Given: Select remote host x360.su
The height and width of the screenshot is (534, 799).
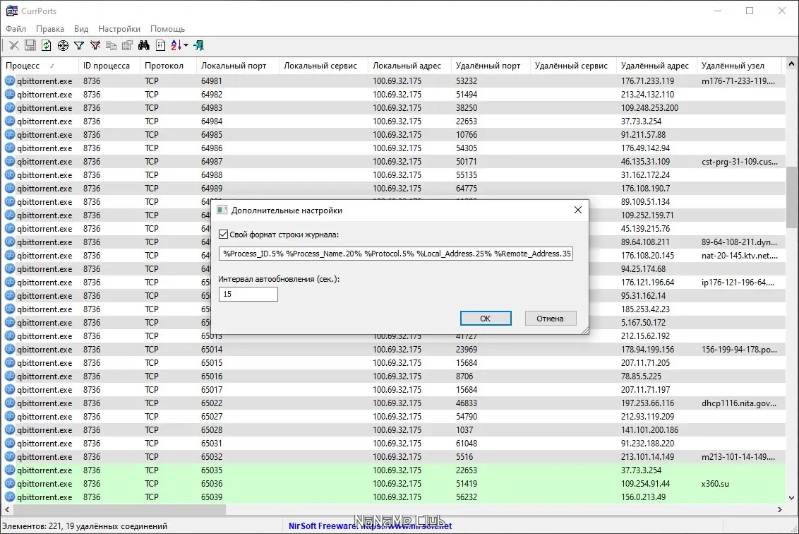Looking at the screenshot, I should pyautogui.click(x=714, y=484).
